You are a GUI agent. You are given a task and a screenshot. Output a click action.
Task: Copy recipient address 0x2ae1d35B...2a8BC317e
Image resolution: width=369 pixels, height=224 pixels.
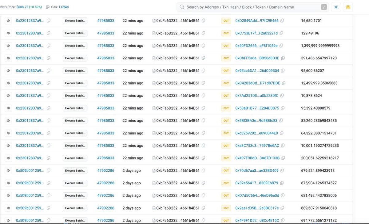[x=282, y=208]
